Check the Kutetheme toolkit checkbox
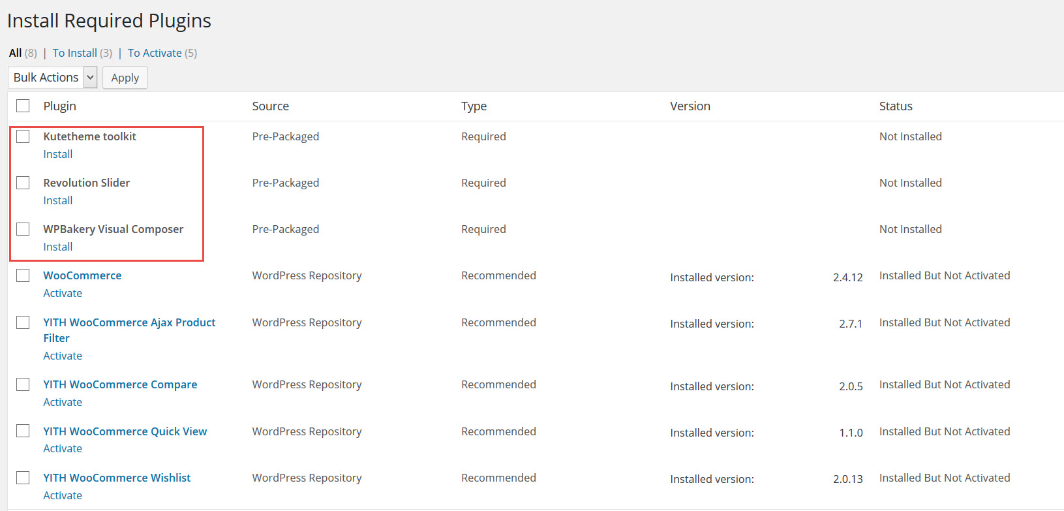The image size is (1064, 511). point(23,136)
